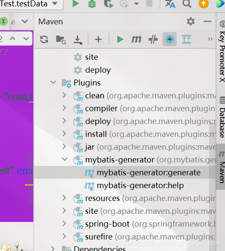This screenshot has height=251, width=225.
Task: Select the compiler plugin row
Action: (125, 109)
